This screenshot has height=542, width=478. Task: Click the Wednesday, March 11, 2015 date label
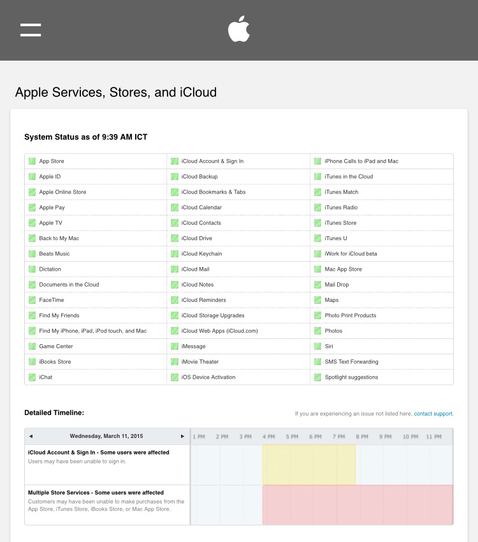pyautogui.click(x=106, y=436)
